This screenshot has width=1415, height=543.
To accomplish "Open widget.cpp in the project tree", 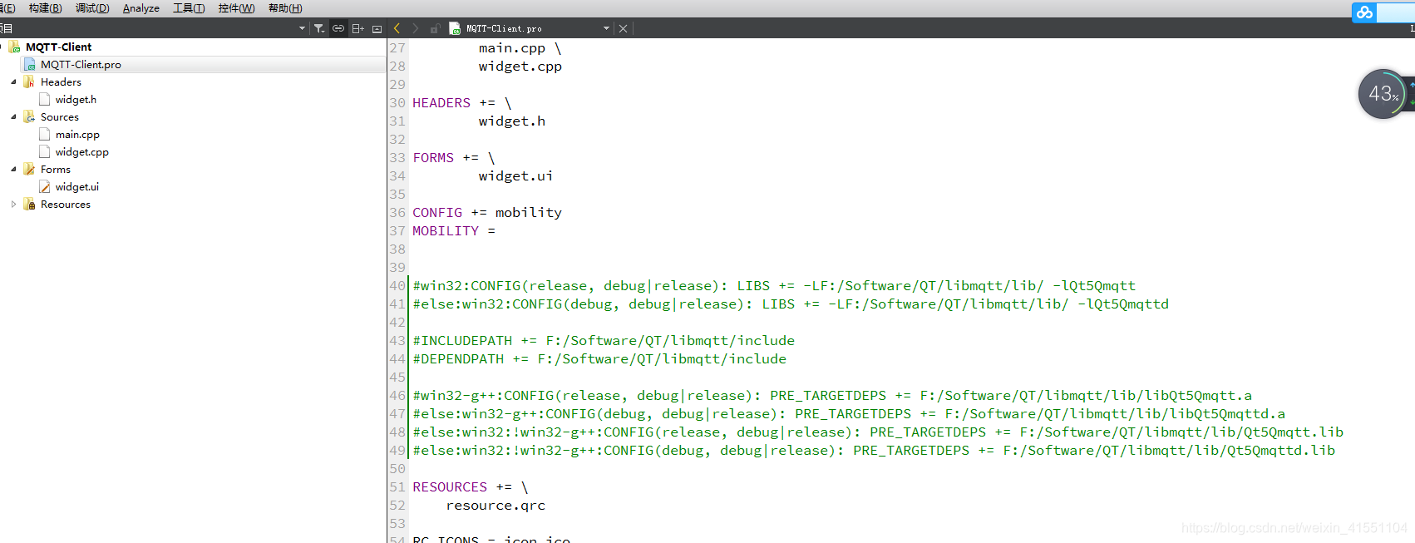I will coord(81,152).
